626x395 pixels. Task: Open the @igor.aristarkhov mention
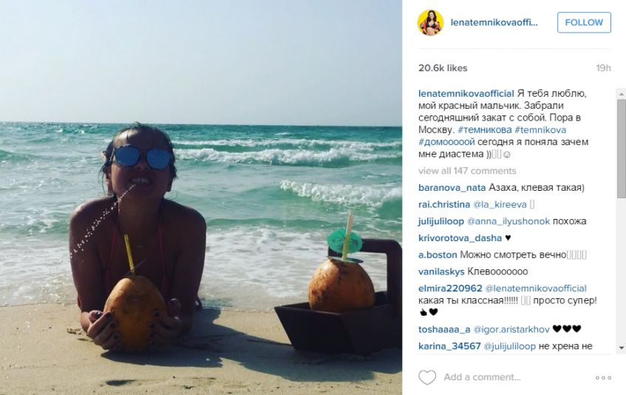click(x=511, y=329)
